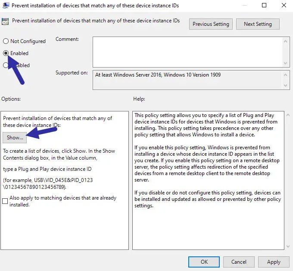
Task: Click the example ID text 'USB\VID_045E&PID_0123'
Action: (63, 180)
